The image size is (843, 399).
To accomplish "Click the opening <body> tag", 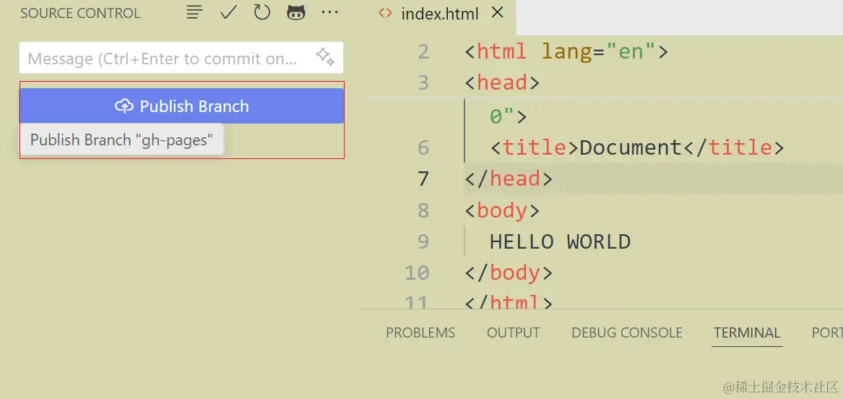I will click(x=502, y=210).
